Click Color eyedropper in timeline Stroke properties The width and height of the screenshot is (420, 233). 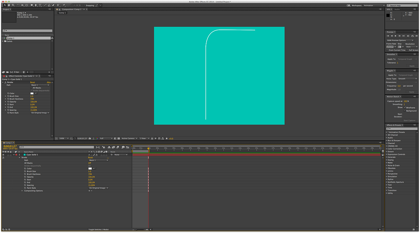click(94, 169)
